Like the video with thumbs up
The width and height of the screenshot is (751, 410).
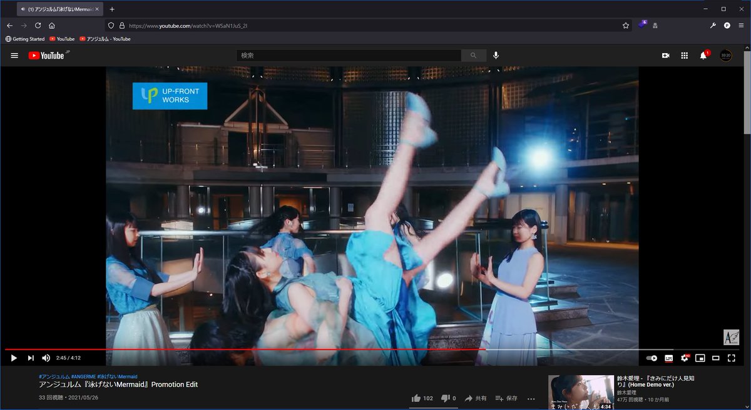[422, 398]
